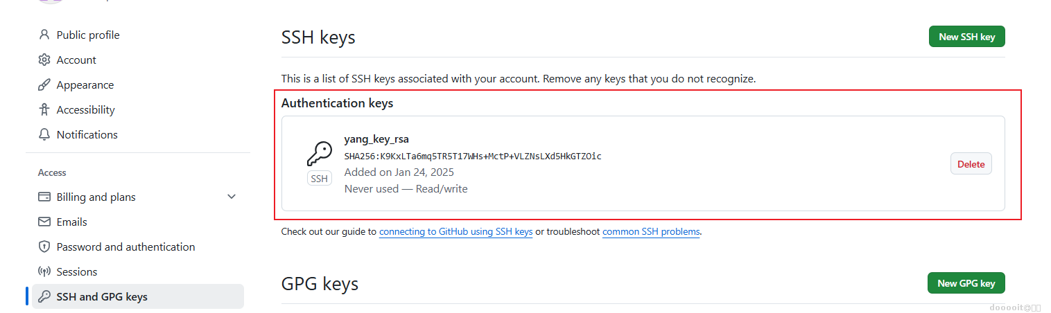This screenshot has width=1051, height=313.
Task: Go to Password and authentication settings
Action: tap(125, 247)
